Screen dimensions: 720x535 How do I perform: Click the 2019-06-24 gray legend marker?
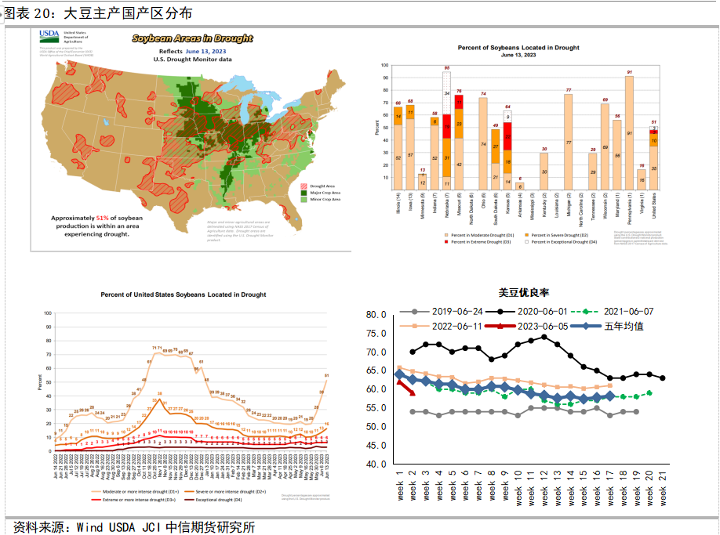click(416, 311)
